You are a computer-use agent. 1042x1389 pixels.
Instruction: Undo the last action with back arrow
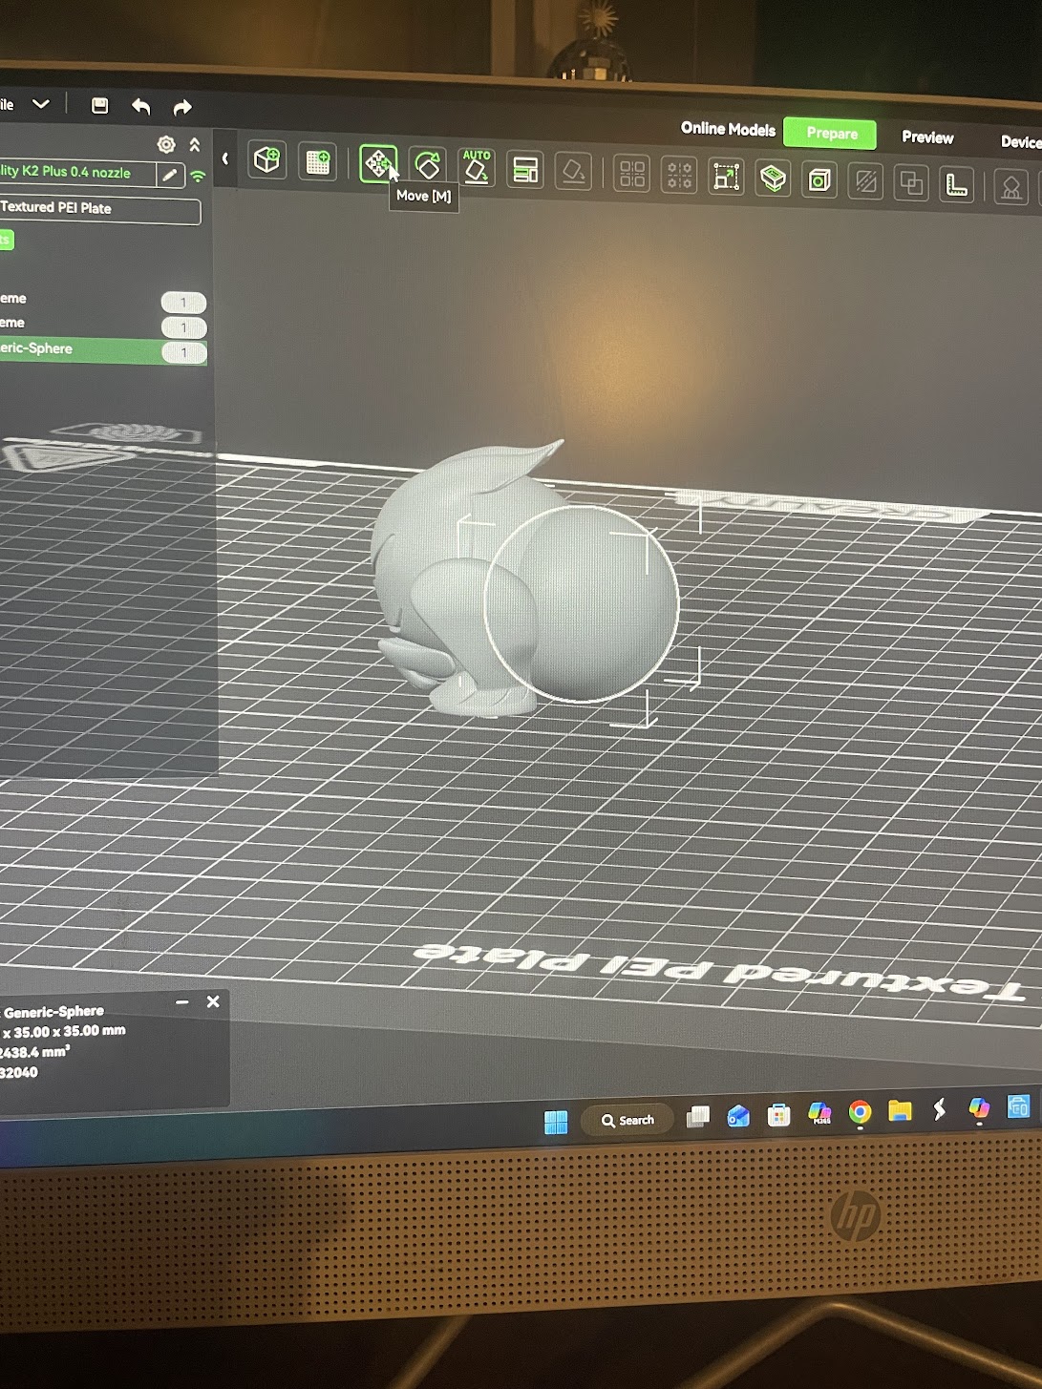click(141, 106)
